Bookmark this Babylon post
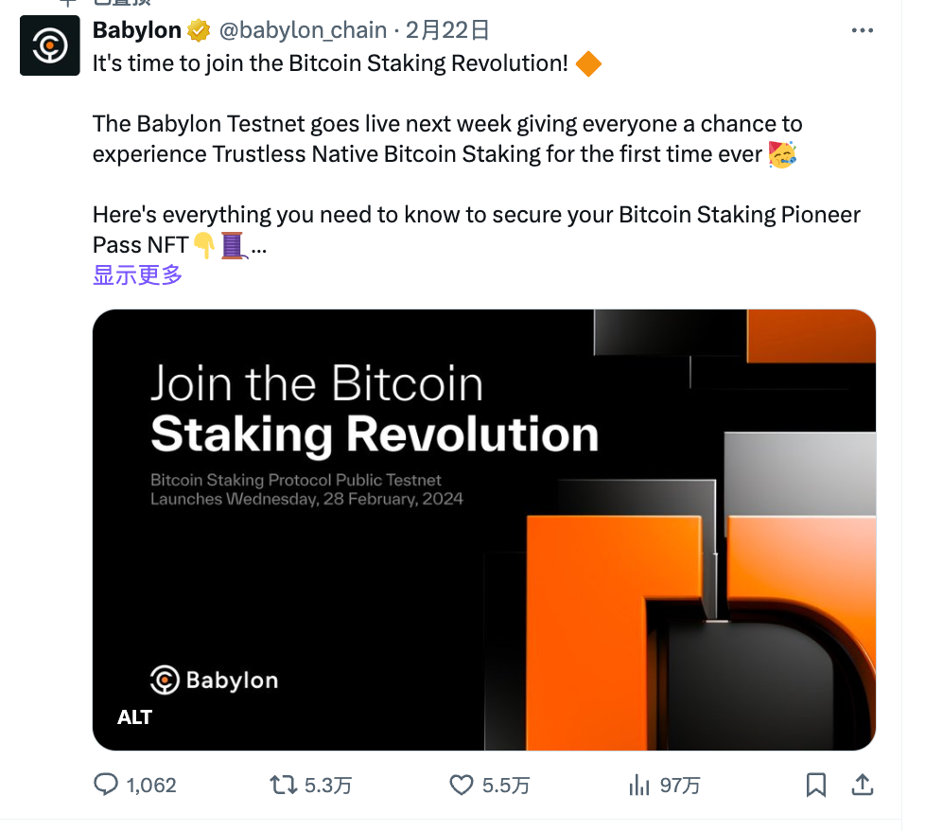 point(815,785)
